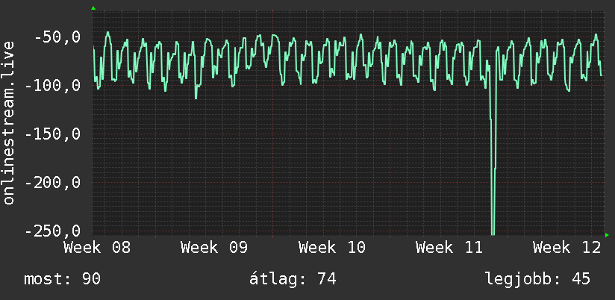Select the Week 08 x-axis label
This screenshot has height=300, width=615.
click(97, 248)
